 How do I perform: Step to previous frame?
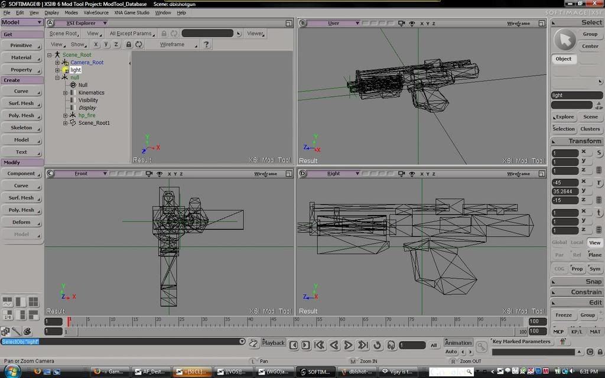[x=294, y=345]
